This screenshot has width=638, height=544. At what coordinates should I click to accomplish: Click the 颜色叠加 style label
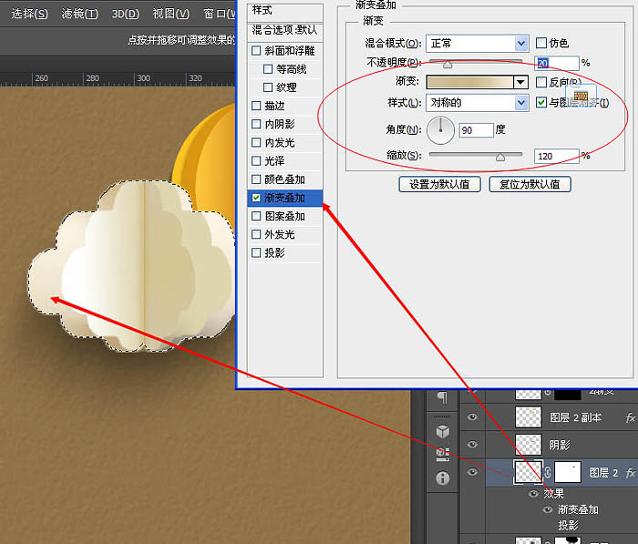point(284,180)
